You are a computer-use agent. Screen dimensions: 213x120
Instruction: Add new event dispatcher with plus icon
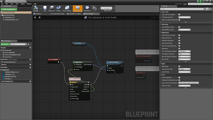pyautogui.click(x=30, y=81)
